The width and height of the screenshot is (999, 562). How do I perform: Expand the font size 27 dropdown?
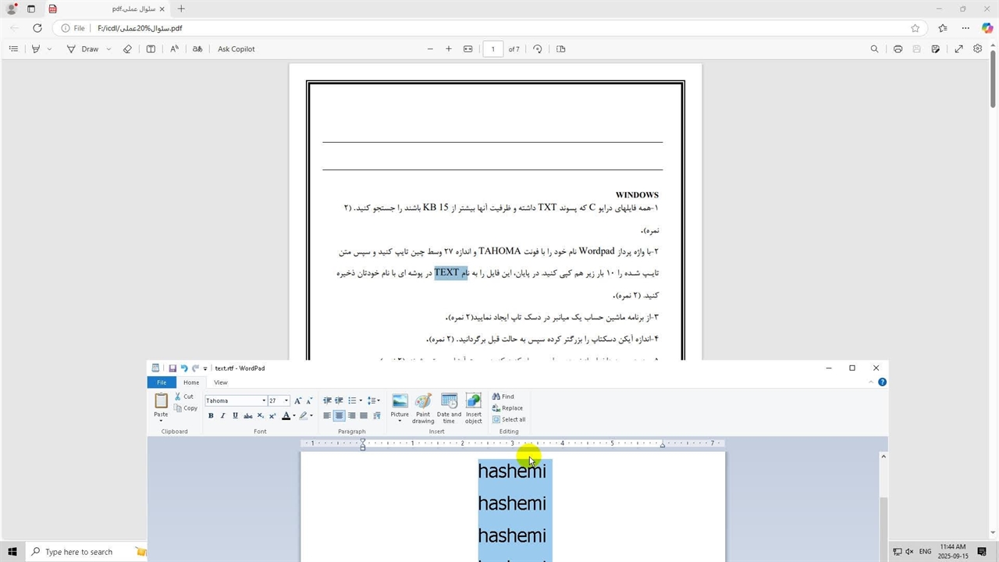286,401
